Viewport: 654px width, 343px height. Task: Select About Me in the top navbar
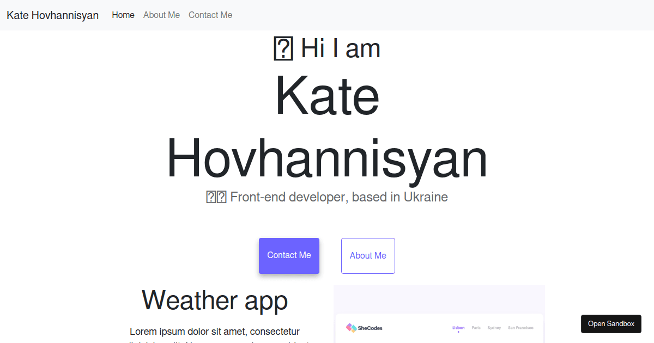[x=161, y=15]
